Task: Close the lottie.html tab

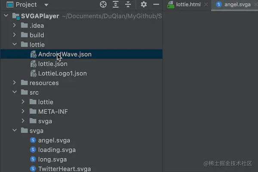Action: coord(206,5)
